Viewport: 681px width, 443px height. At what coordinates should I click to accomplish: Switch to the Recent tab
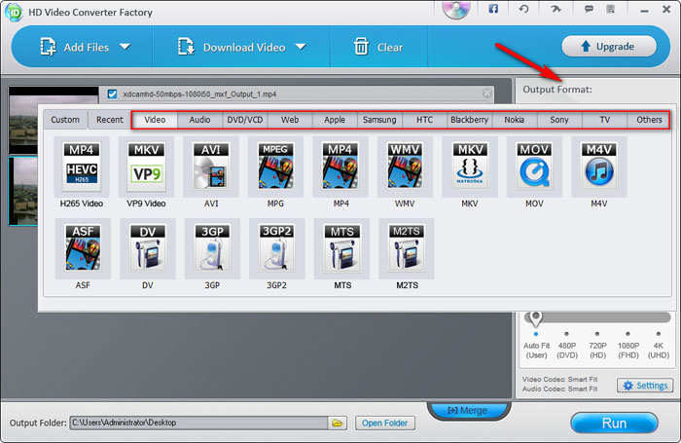click(109, 120)
